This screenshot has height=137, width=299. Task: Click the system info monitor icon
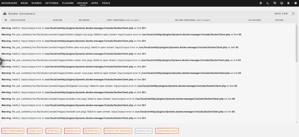pos(282,3)
